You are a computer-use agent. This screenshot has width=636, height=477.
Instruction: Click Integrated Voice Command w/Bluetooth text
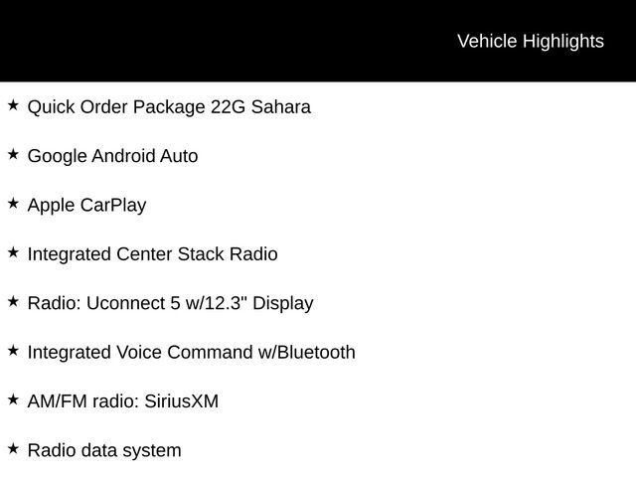click(192, 352)
